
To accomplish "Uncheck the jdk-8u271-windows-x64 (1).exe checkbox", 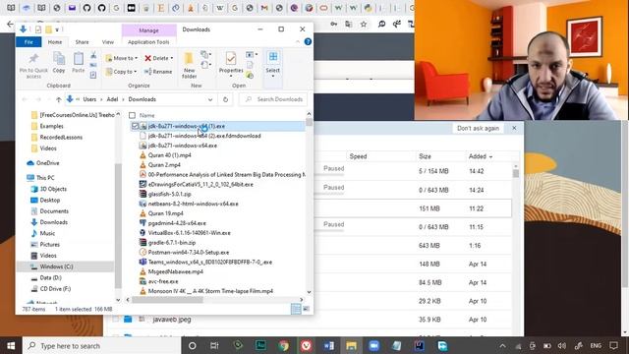I will pos(136,126).
